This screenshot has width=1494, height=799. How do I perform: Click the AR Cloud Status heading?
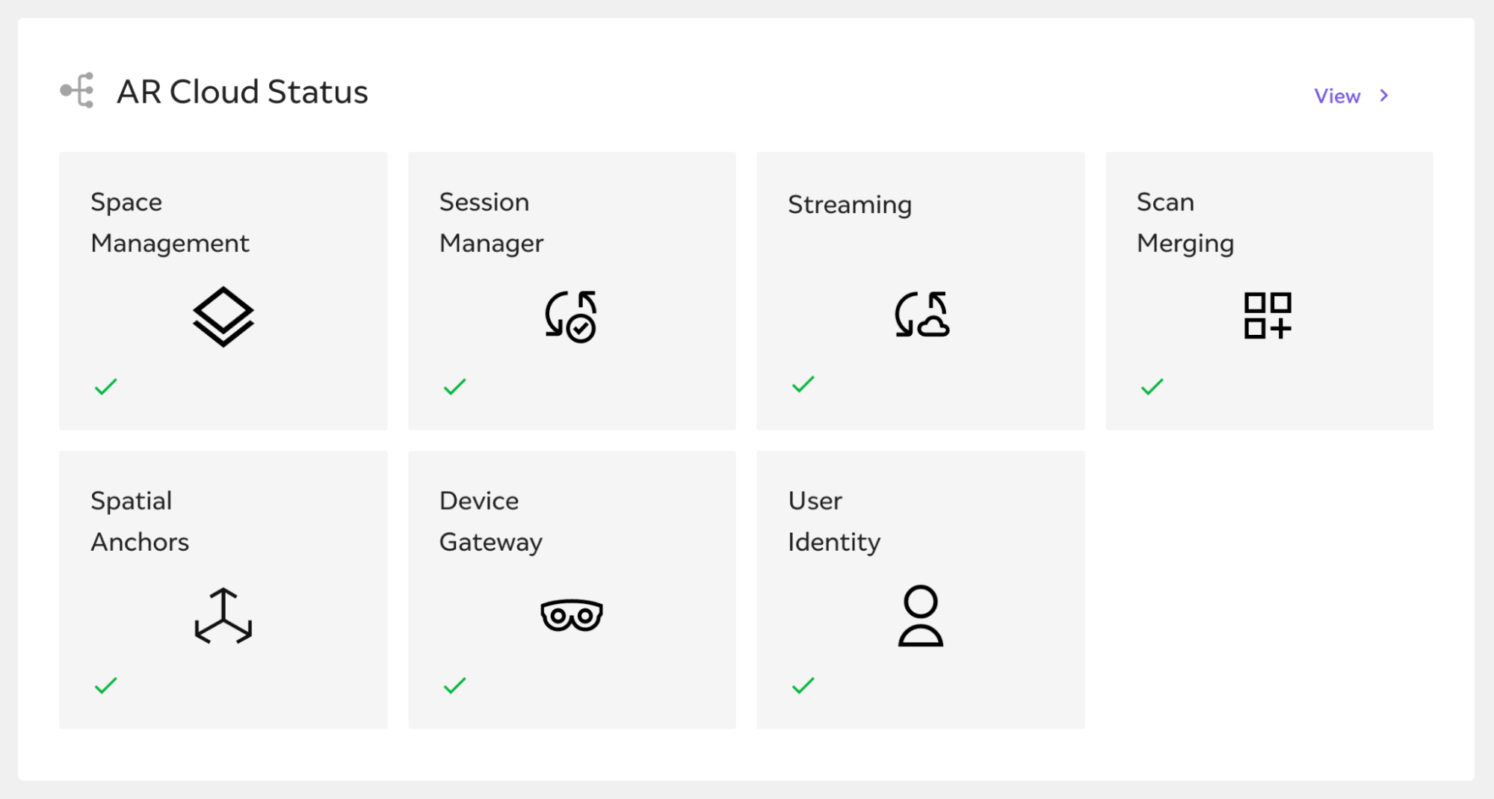242,92
